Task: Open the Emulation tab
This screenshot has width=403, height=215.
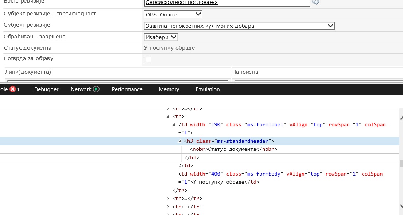Action: [208, 89]
